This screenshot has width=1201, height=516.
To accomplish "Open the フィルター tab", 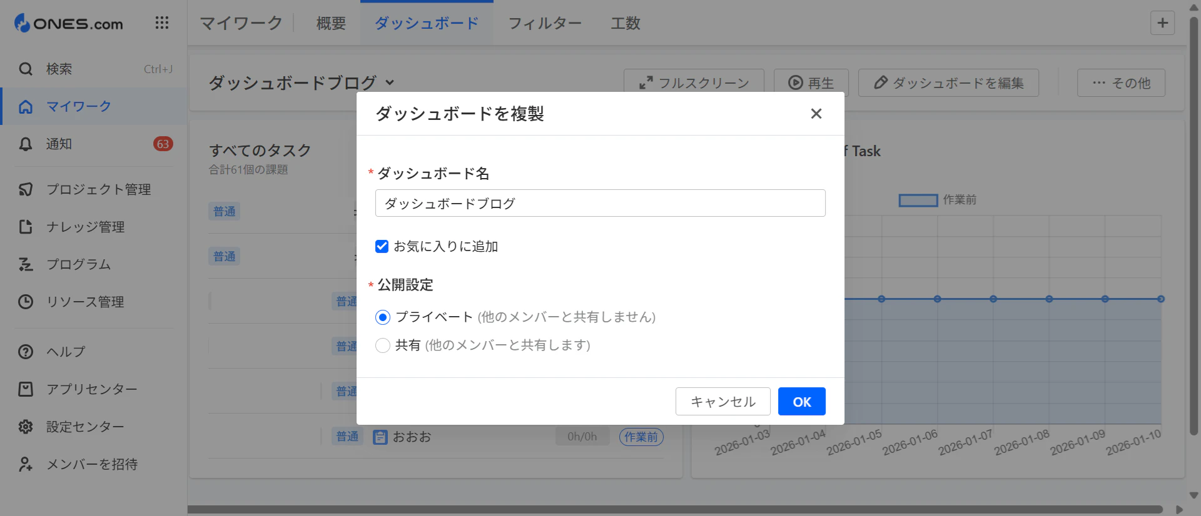I will point(545,23).
